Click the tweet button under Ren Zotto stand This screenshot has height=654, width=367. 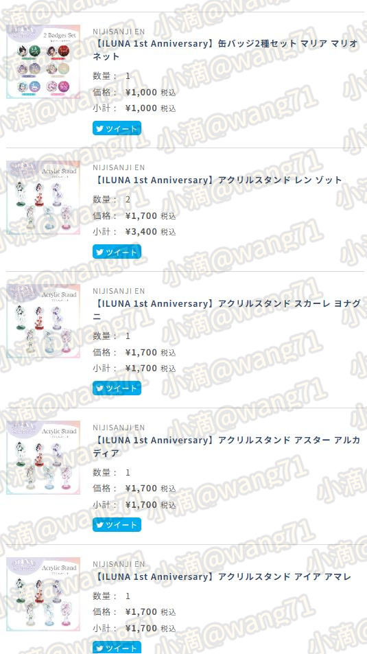point(117,252)
